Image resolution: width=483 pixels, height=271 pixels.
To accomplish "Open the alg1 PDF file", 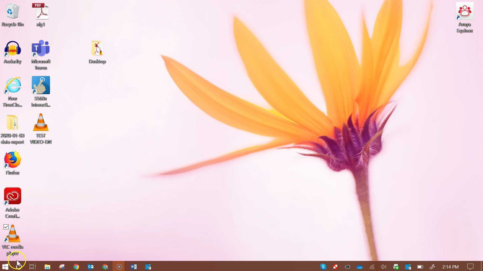I will [x=40, y=11].
